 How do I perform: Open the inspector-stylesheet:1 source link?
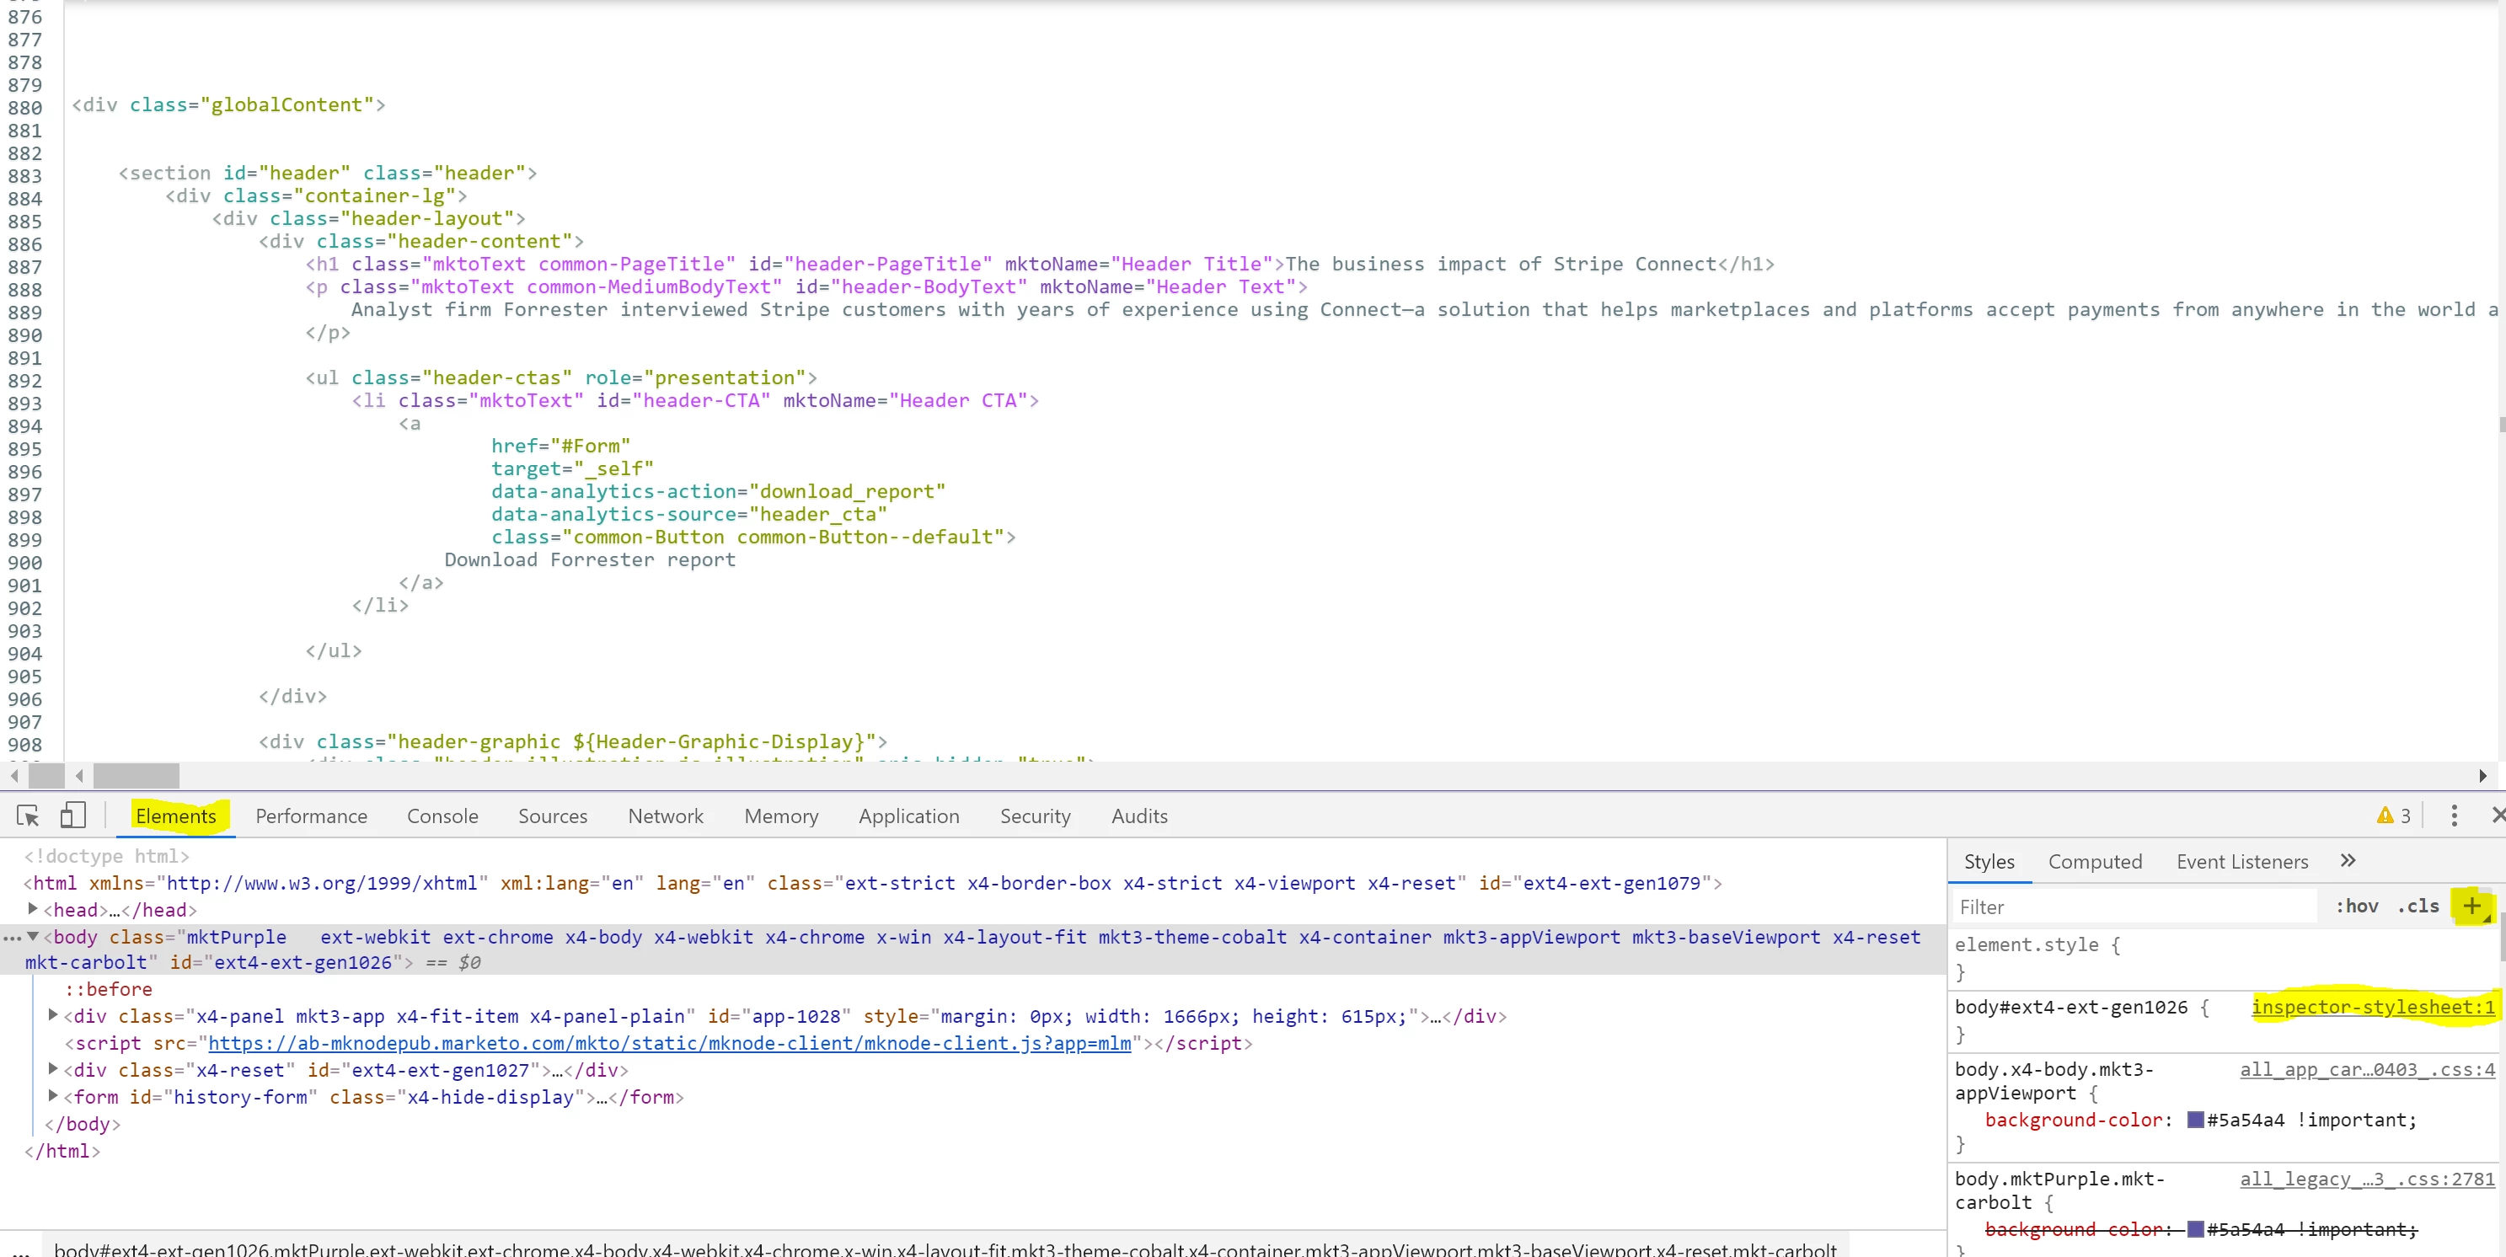tap(2372, 1007)
